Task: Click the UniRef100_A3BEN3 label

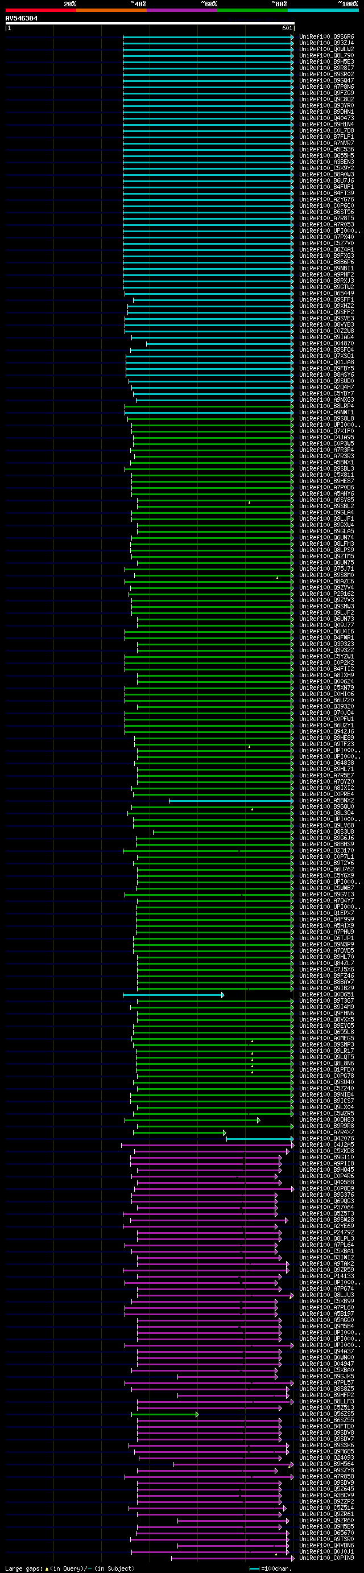Action: 326,162
